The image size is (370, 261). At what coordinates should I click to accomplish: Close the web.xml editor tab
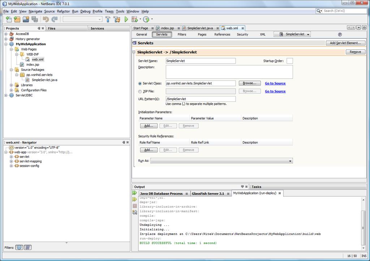(x=242, y=28)
